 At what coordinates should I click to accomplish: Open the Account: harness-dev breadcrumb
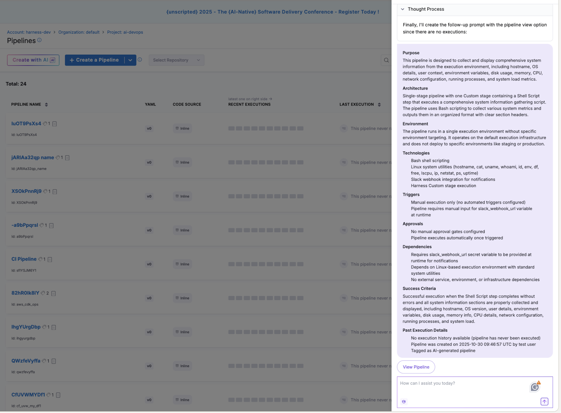click(x=29, y=32)
